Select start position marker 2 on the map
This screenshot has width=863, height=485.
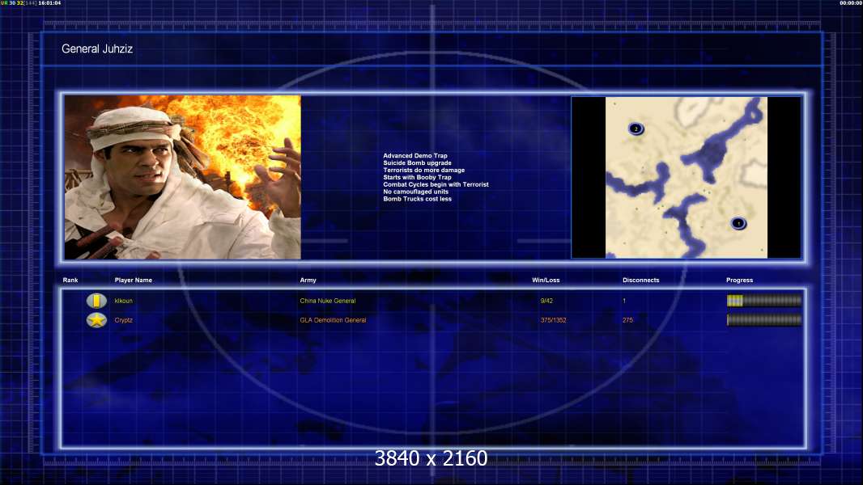pyautogui.click(x=636, y=129)
